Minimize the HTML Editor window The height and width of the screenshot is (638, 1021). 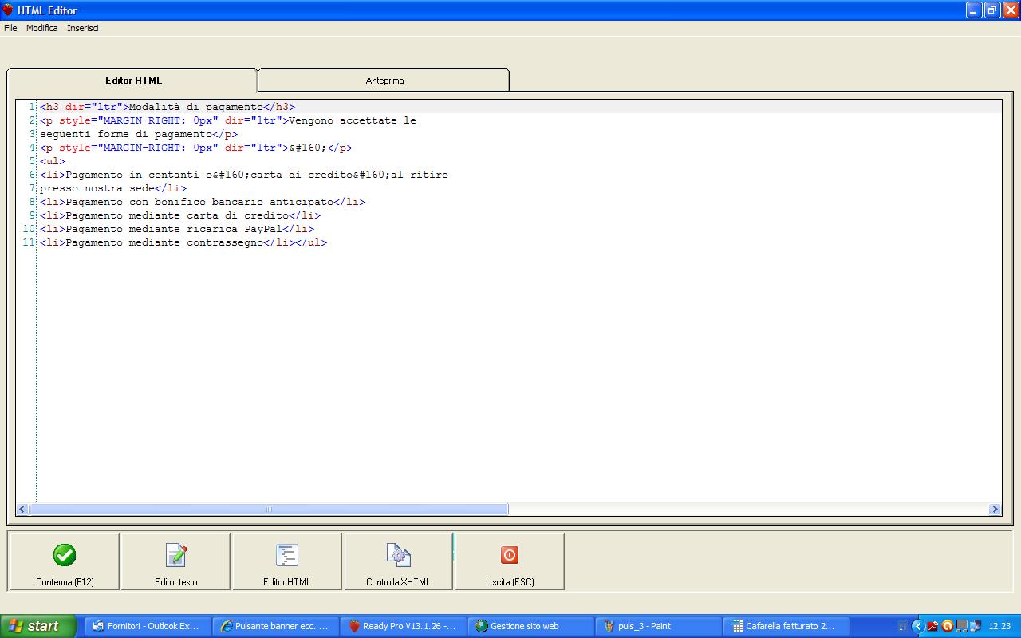click(x=974, y=10)
